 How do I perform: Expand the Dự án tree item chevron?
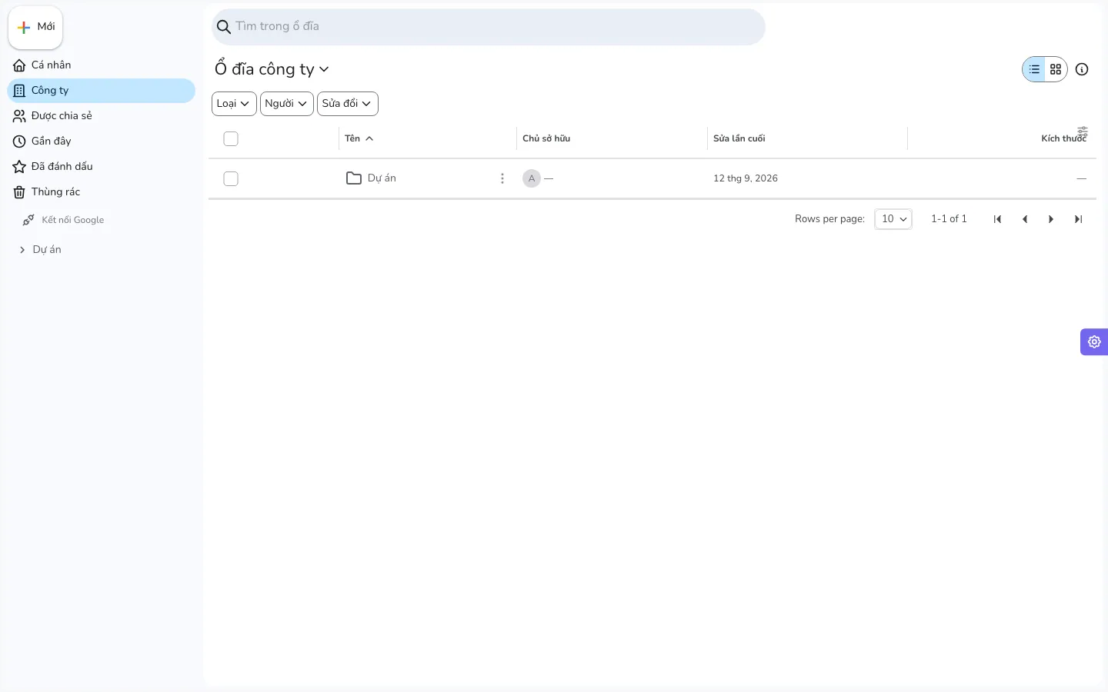pos(22,250)
